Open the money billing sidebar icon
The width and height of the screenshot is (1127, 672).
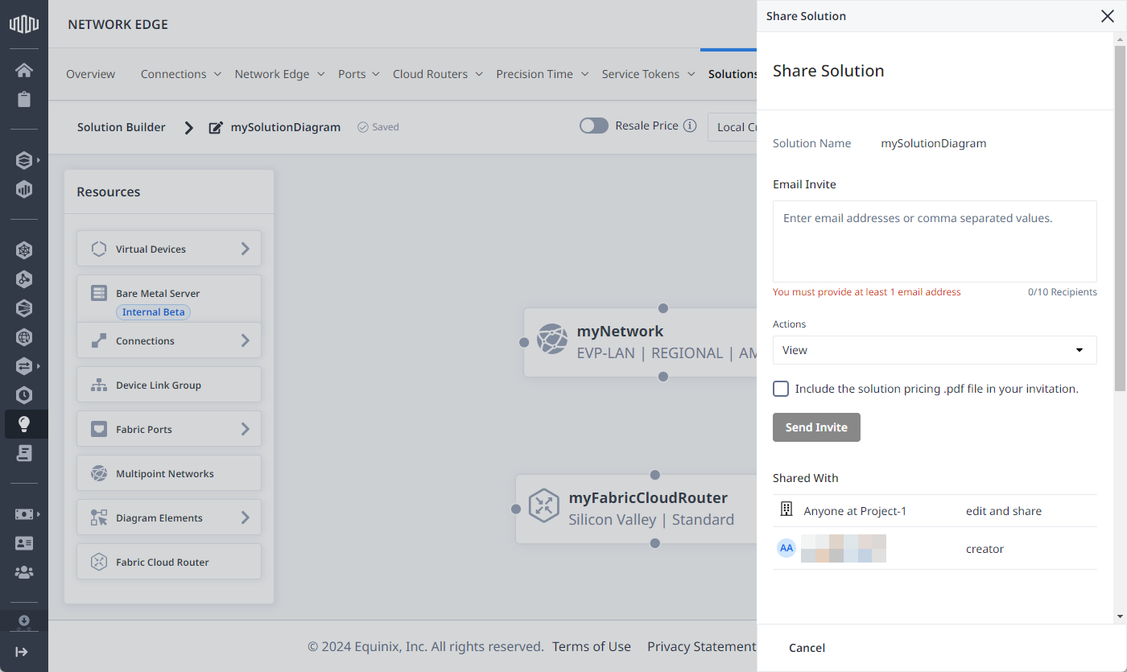pyautogui.click(x=23, y=514)
